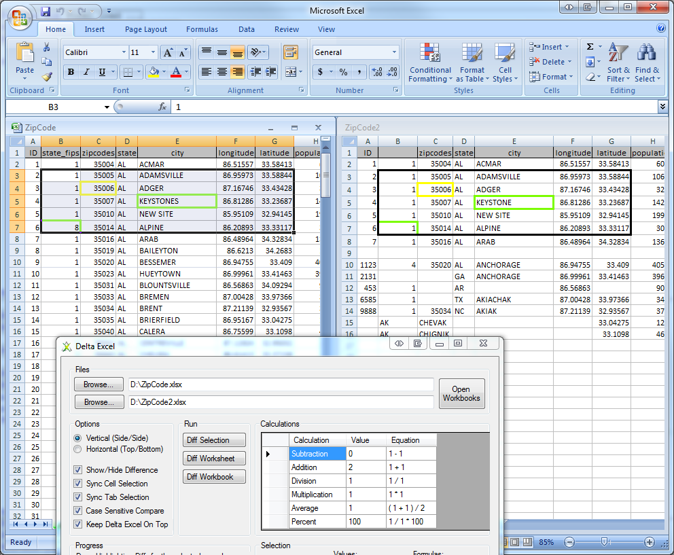Image resolution: width=674 pixels, height=555 pixels.
Task: Apply Percent Style format
Action: tap(343, 72)
